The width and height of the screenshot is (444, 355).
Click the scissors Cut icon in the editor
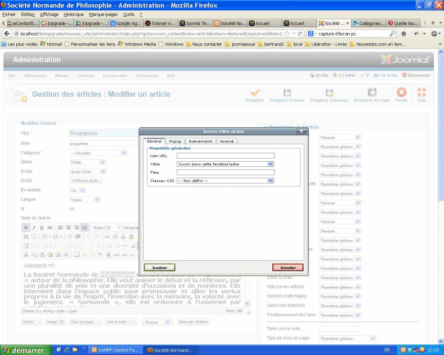point(26,254)
